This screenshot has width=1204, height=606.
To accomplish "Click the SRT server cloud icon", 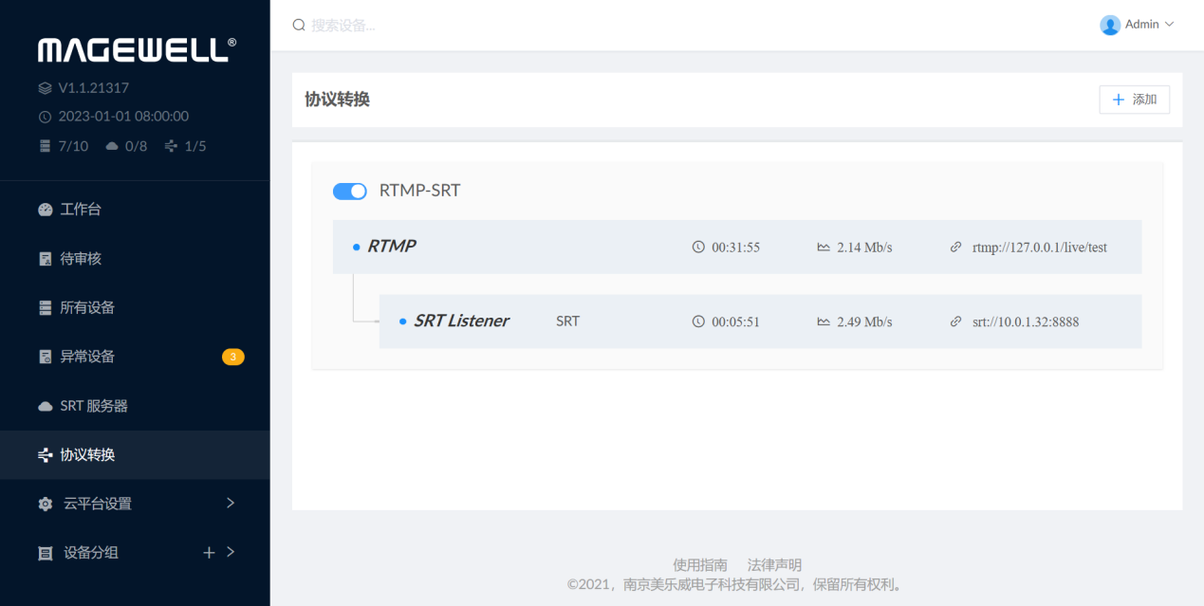I will tap(46, 406).
